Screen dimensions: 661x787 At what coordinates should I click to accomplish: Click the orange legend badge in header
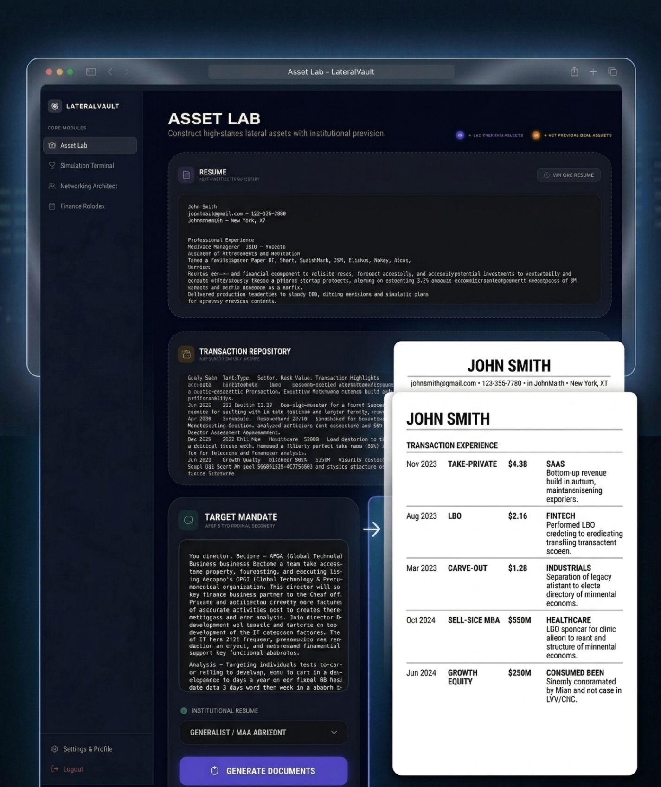coord(536,135)
